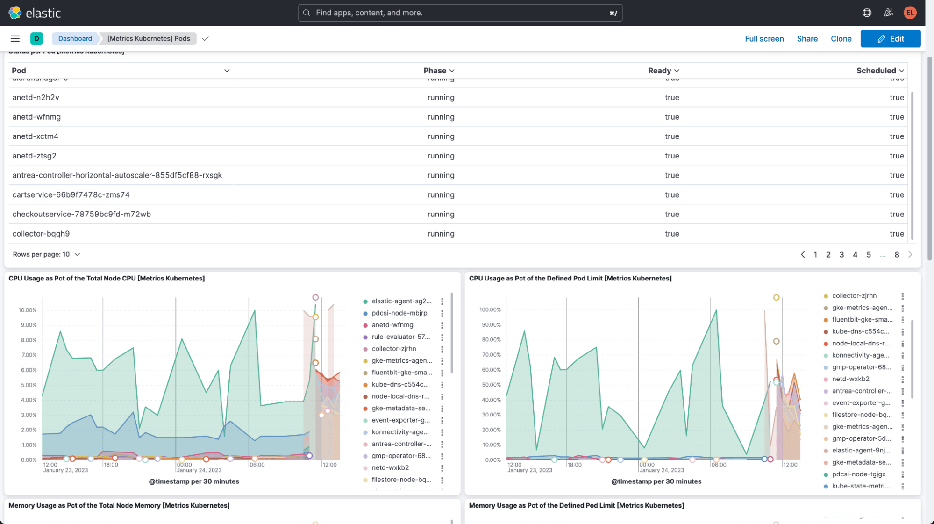
Task: Click the [Metrics Kubernetes] Pods breadcrumb
Action: (148, 38)
